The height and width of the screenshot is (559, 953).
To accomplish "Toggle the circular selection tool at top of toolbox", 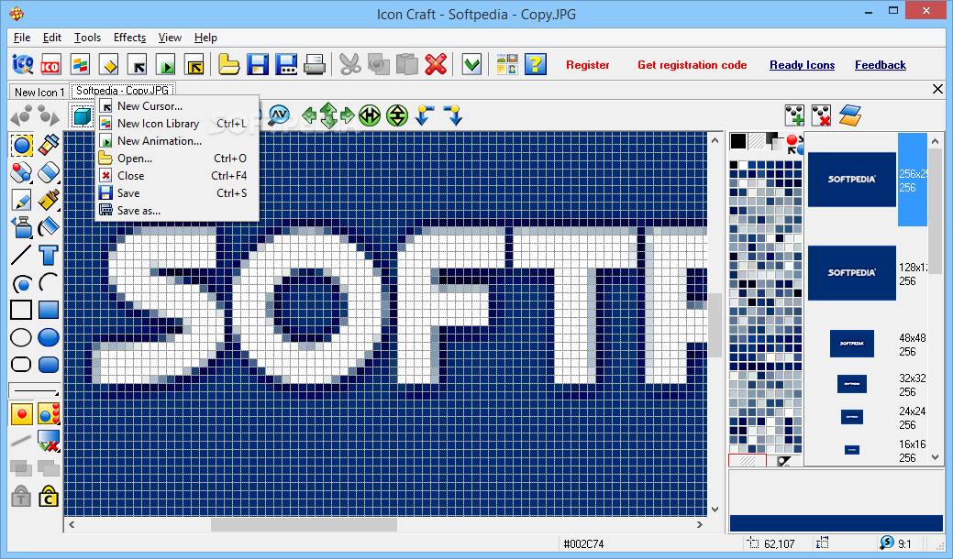I will (x=21, y=145).
